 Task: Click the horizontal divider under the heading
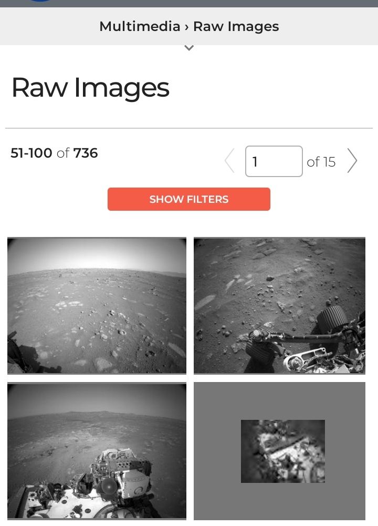189,128
